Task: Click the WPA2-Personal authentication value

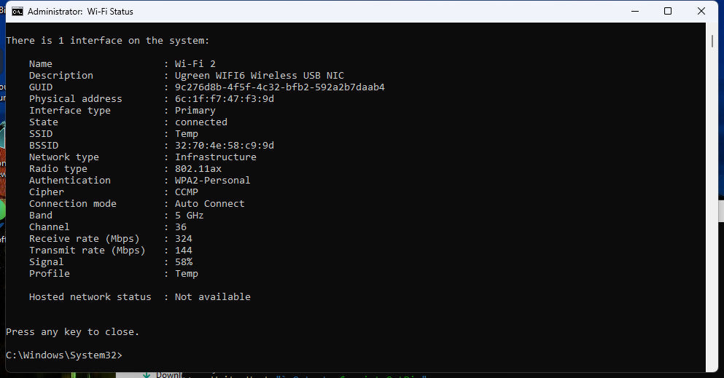Action: pyautogui.click(x=212, y=181)
